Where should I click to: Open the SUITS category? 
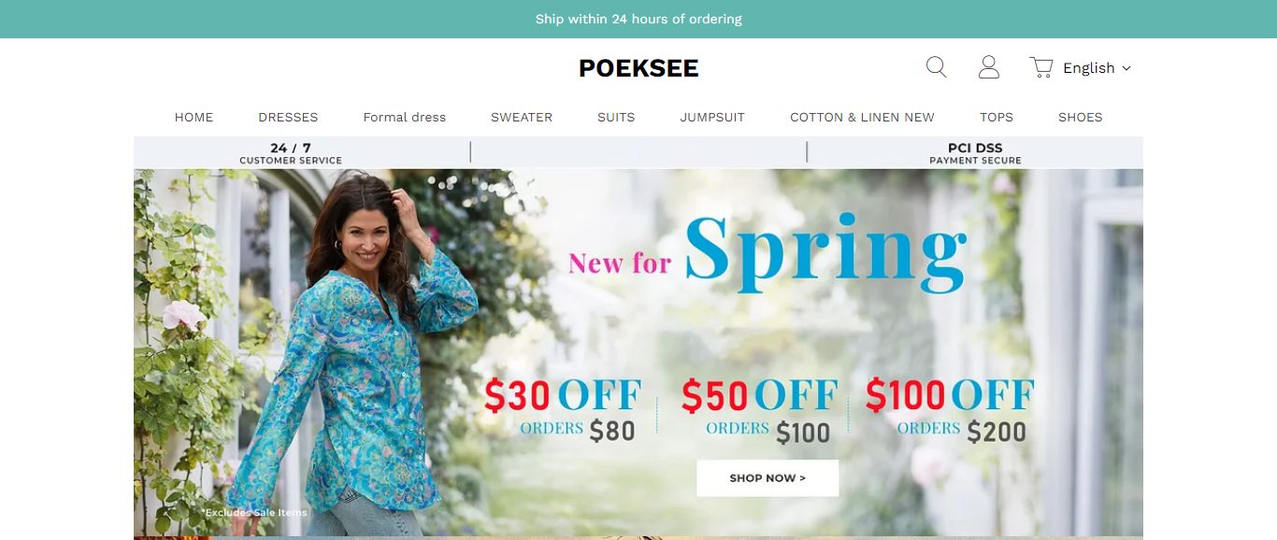(x=616, y=117)
